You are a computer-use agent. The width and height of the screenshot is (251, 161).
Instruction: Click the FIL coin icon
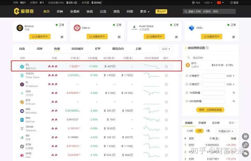click(22, 67)
